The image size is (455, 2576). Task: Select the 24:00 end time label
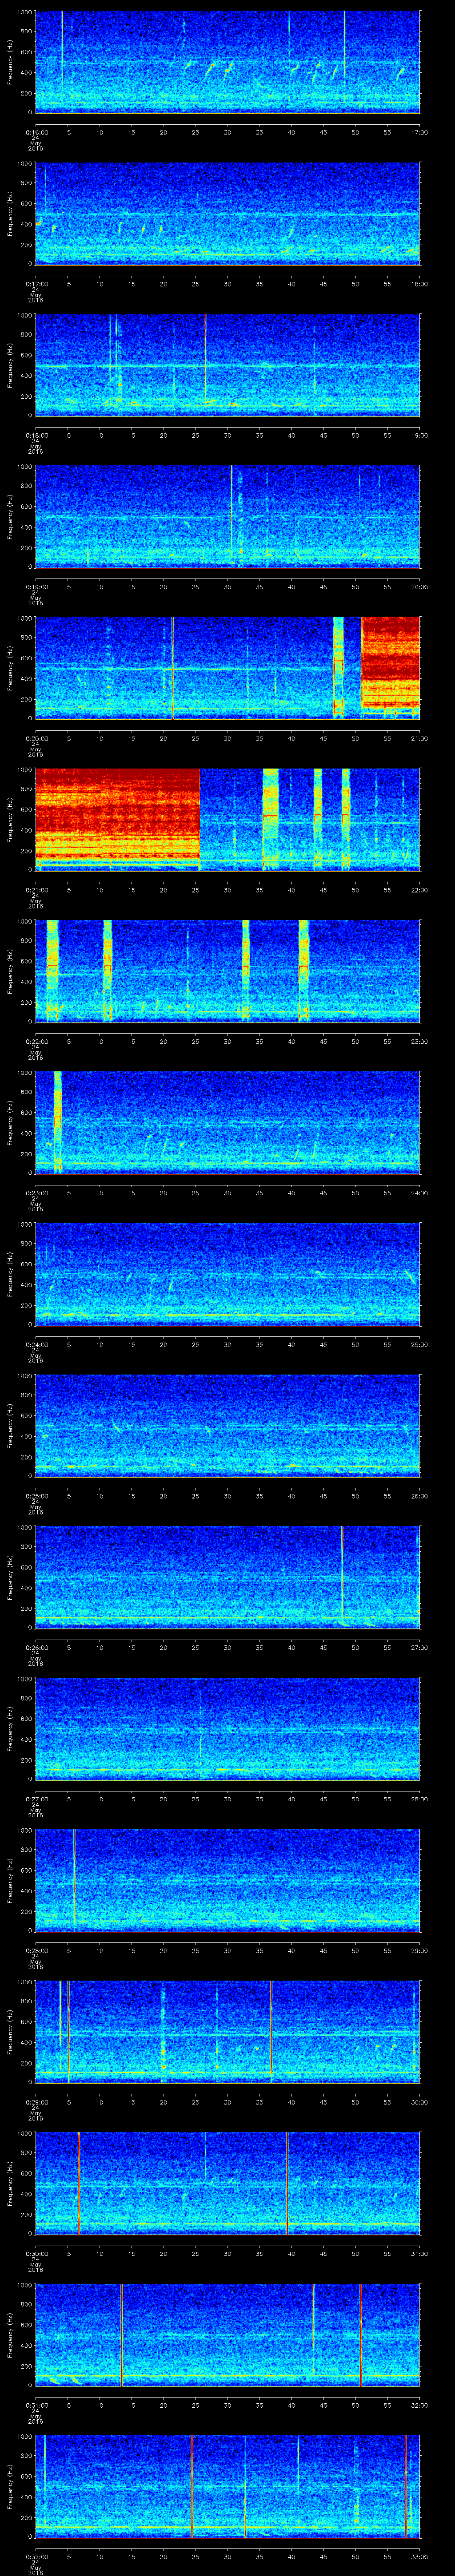click(x=419, y=1193)
